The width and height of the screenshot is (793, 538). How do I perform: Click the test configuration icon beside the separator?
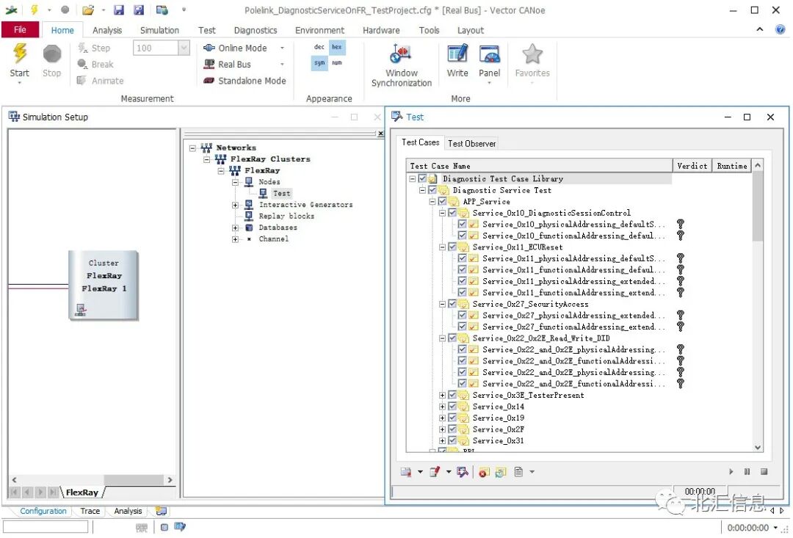pyautogui.click(x=463, y=472)
